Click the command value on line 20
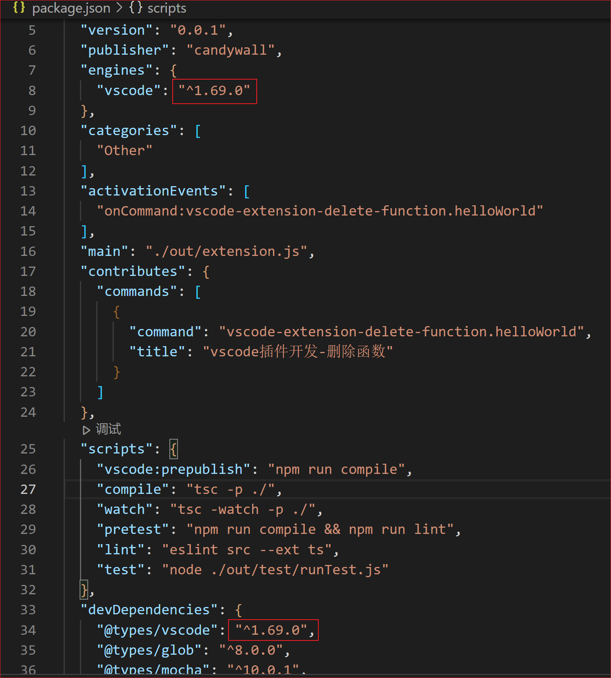This screenshot has height=678, width=611. tap(402, 332)
